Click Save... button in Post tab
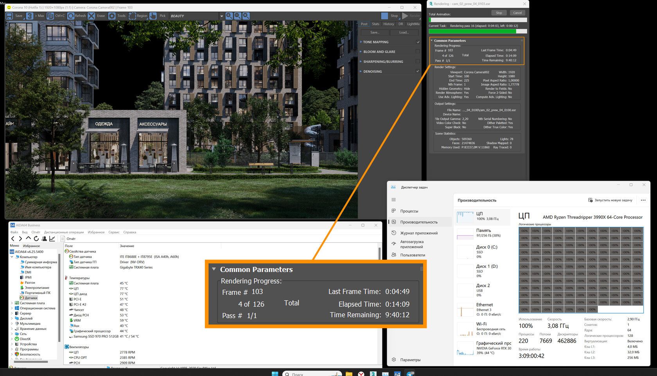 [x=375, y=32]
